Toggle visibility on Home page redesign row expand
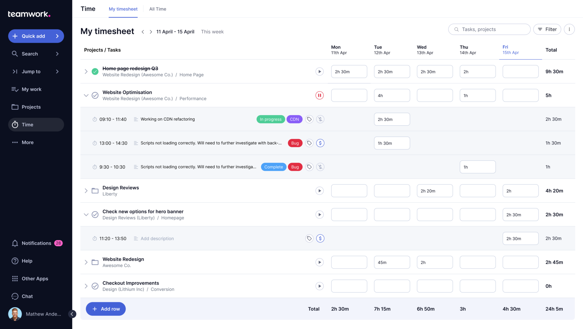The width and height of the screenshot is (583, 329). (85, 71)
